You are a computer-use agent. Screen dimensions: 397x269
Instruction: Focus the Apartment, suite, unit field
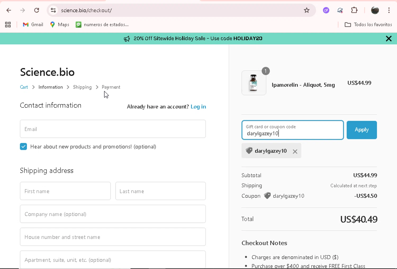[x=113, y=260]
